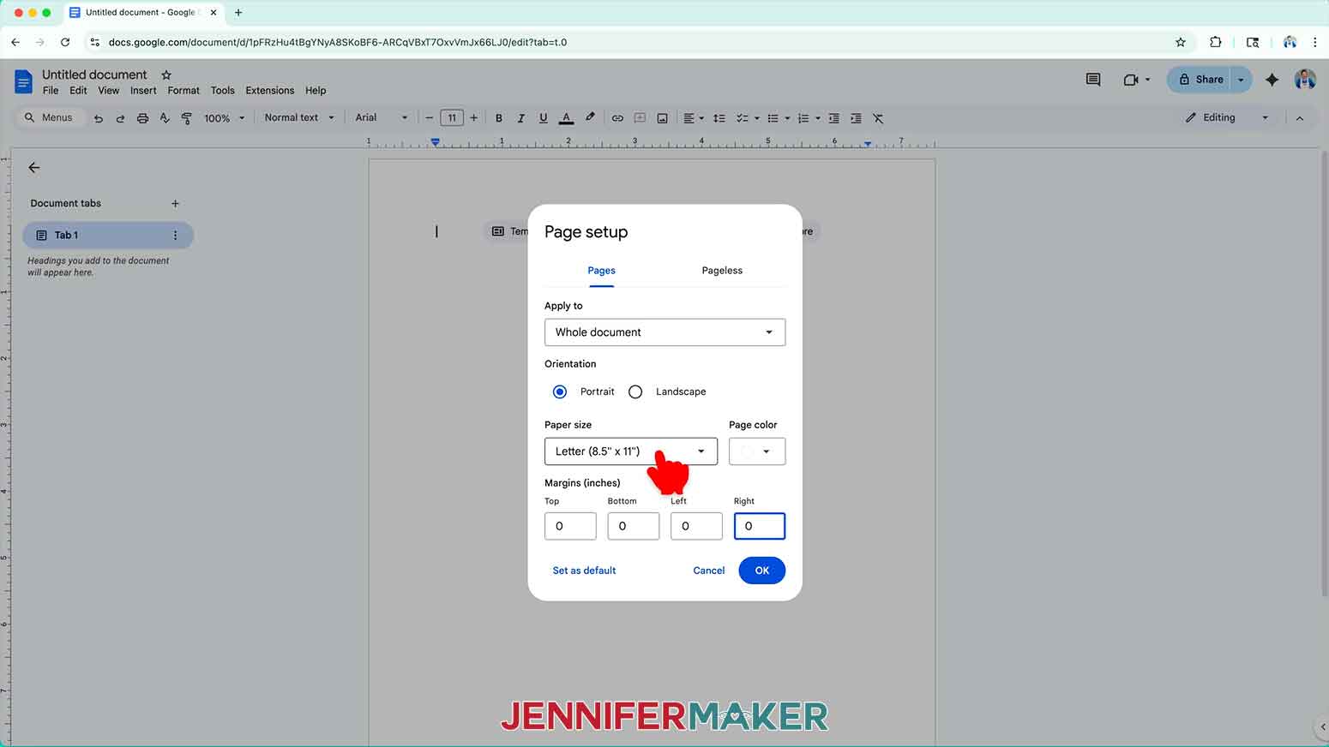Click Cancel in Page setup dialog

pyautogui.click(x=709, y=571)
